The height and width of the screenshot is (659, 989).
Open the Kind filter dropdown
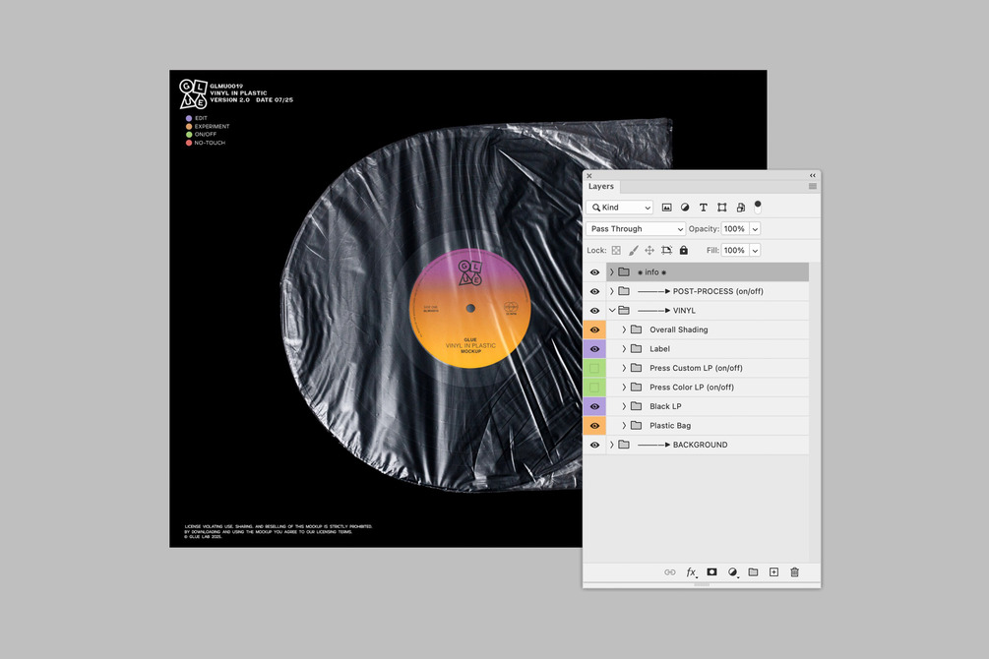coord(619,208)
